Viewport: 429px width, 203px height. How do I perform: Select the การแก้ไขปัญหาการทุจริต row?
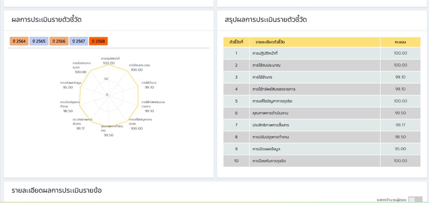coord(322,101)
